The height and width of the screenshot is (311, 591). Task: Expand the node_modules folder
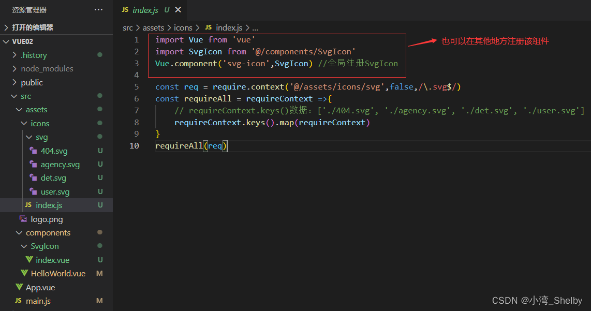click(47, 69)
